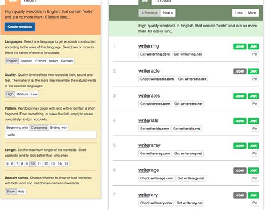270x210 pixels.
Task: Set quality to Medium
Action: coord(22,94)
